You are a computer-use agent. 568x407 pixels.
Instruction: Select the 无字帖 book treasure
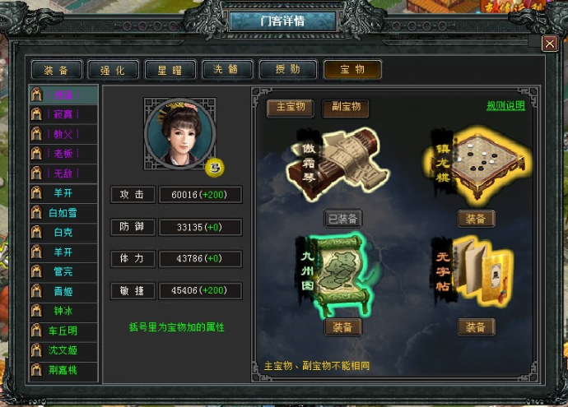tap(474, 272)
